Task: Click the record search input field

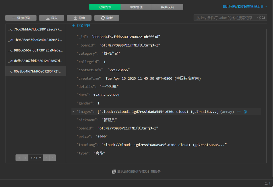Action: pyautogui.click(x=225, y=18)
